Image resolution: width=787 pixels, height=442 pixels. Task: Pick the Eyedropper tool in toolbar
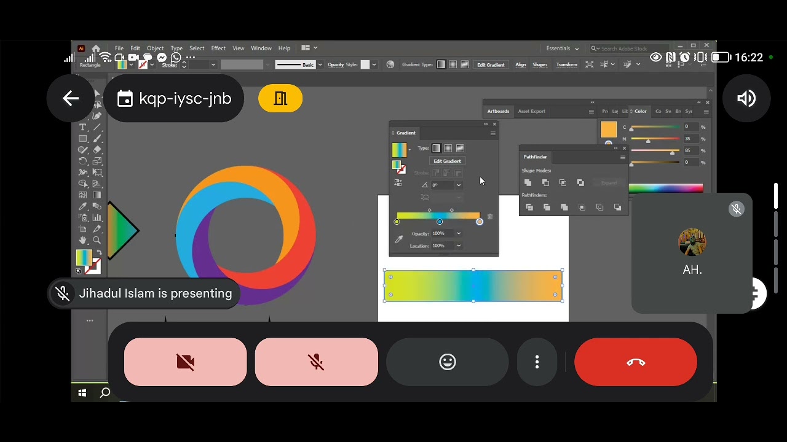click(x=82, y=206)
